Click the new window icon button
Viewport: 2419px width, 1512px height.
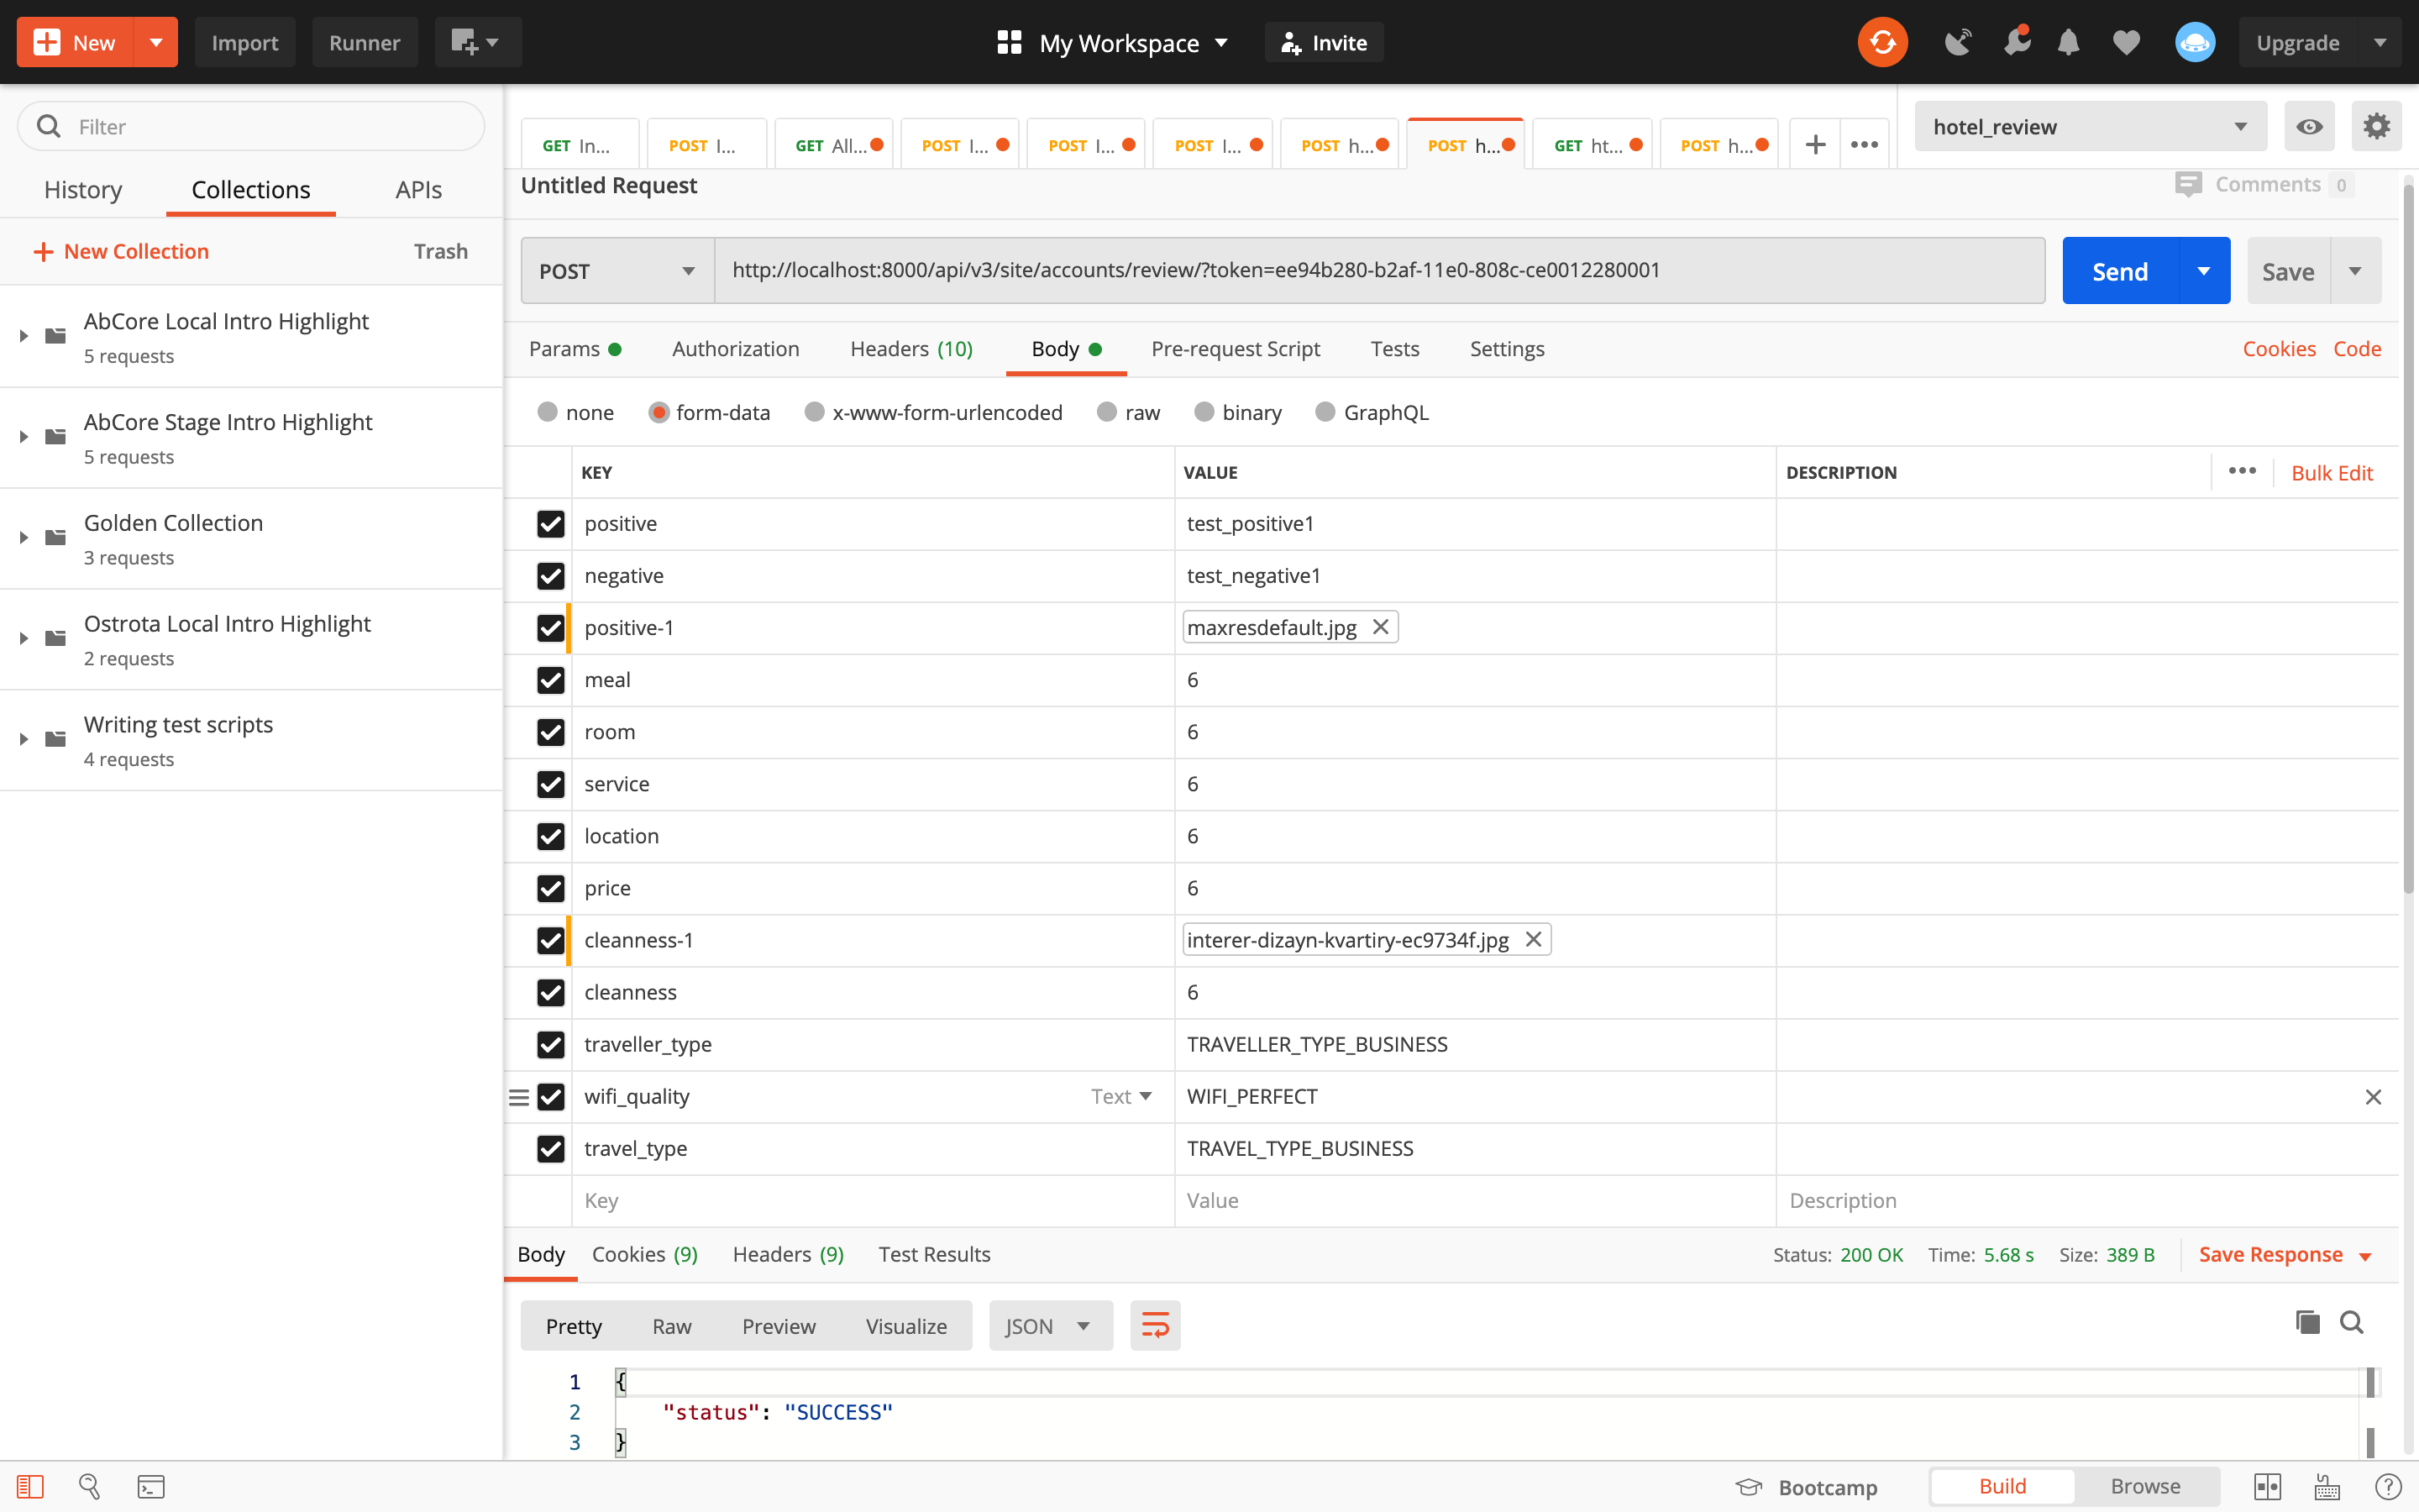pos(477,42)
